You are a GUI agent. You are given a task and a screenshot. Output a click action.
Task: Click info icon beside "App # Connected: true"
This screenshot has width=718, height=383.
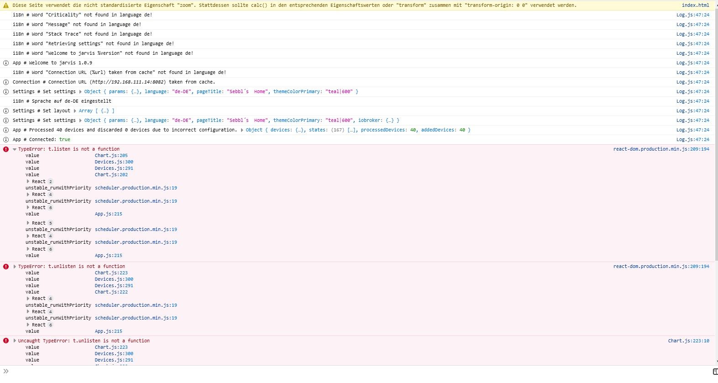point(6,140)
